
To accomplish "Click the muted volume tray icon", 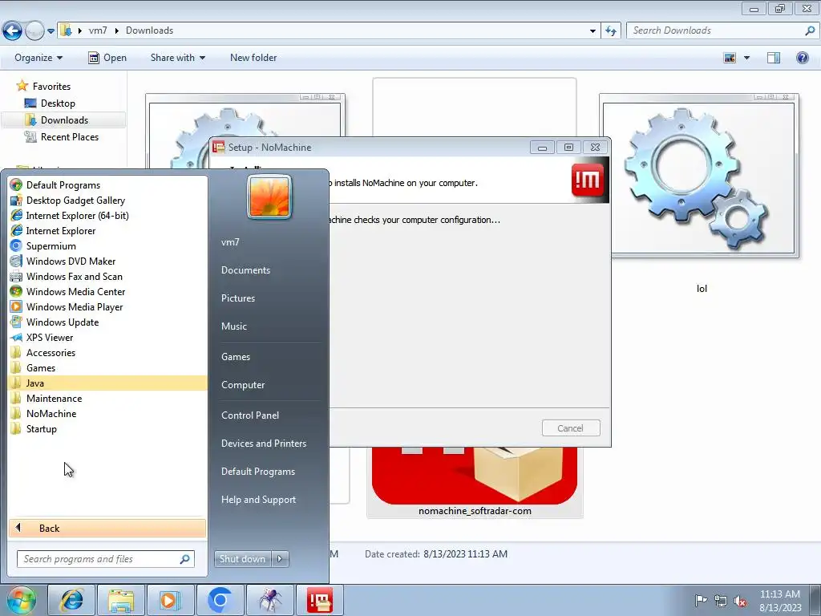I will [740, 602].
